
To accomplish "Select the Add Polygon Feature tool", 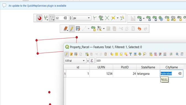I will [93, 29].
